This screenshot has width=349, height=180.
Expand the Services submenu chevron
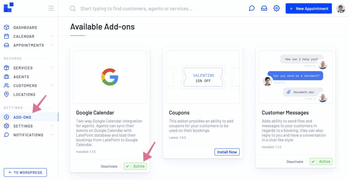click(x=52, y=67)
